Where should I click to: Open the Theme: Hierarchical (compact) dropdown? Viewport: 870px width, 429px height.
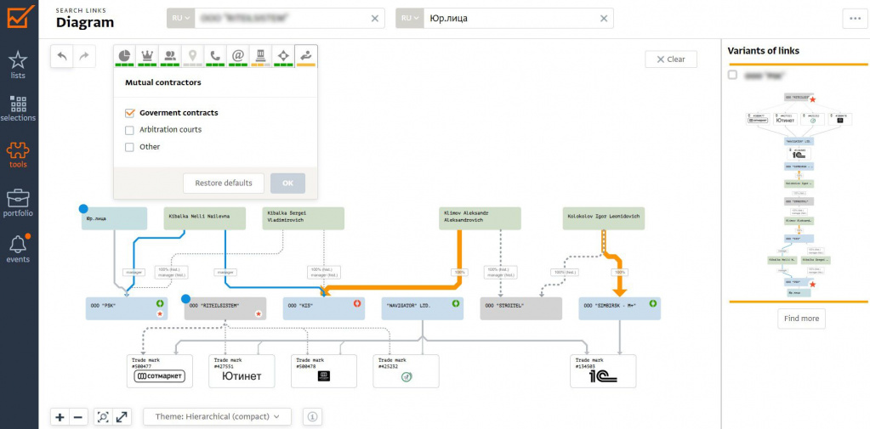(x=219, y=416)
